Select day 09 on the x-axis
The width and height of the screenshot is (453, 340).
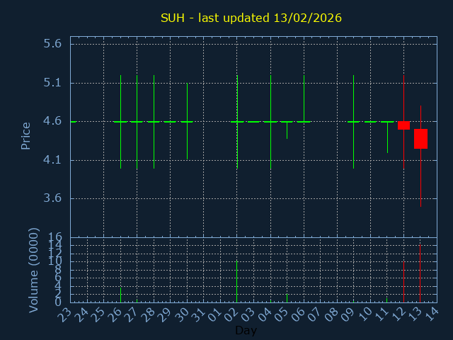(x=348, y=314)
